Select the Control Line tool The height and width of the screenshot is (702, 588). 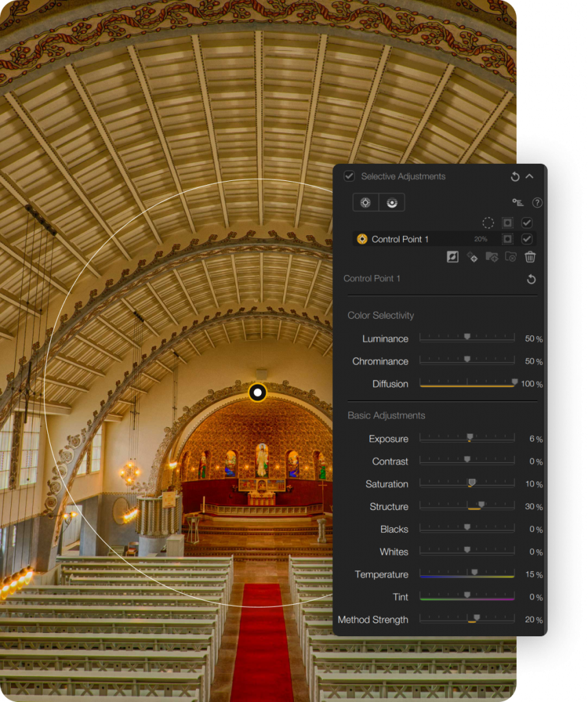pos(392,202)
